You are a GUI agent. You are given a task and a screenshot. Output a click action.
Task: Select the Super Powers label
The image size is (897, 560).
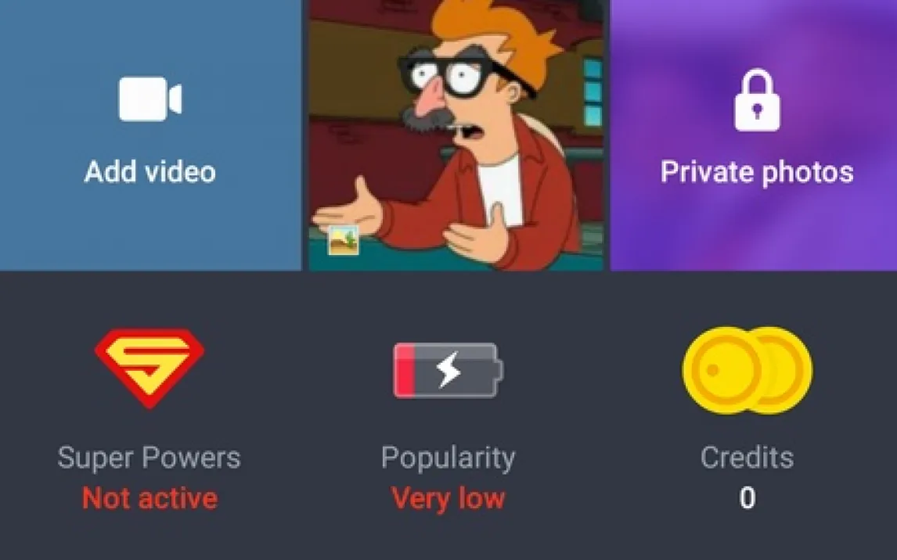149,457
